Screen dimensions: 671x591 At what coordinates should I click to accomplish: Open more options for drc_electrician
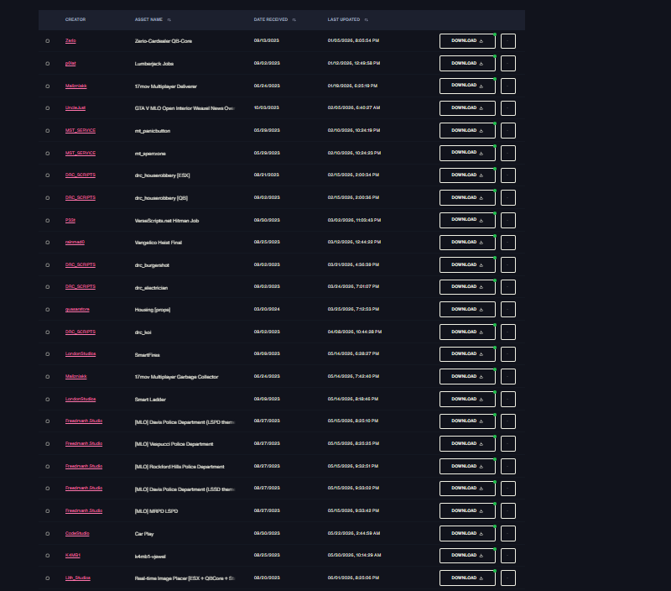[x=508, y=287]
